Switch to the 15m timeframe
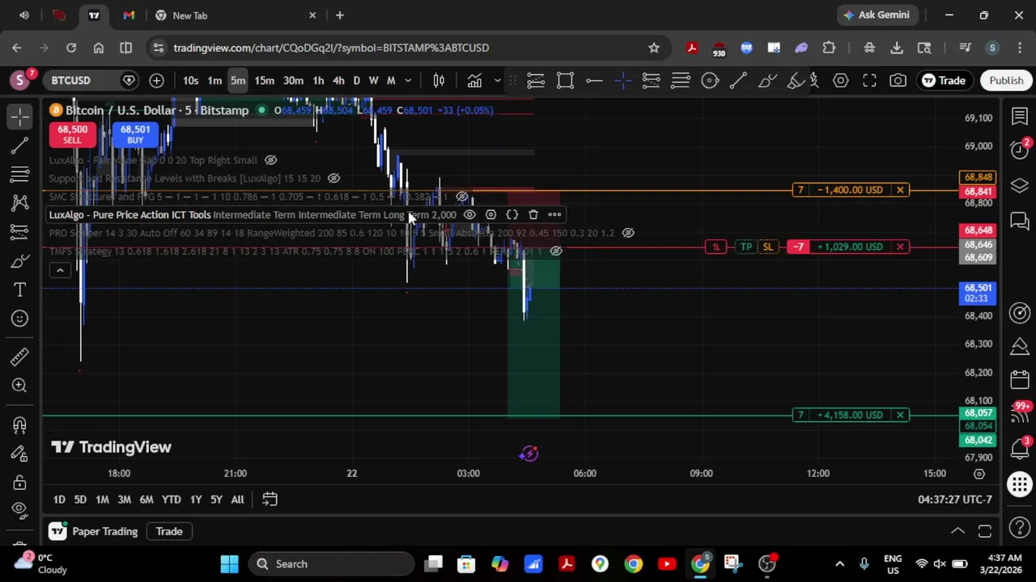1036x582 pixels. pyautogui.click(x=264, y=80)
